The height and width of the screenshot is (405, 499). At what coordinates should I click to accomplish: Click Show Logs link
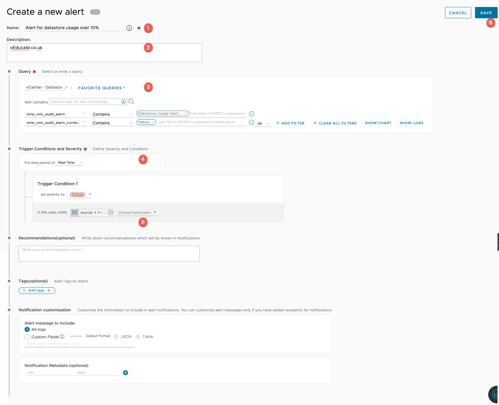411,123
